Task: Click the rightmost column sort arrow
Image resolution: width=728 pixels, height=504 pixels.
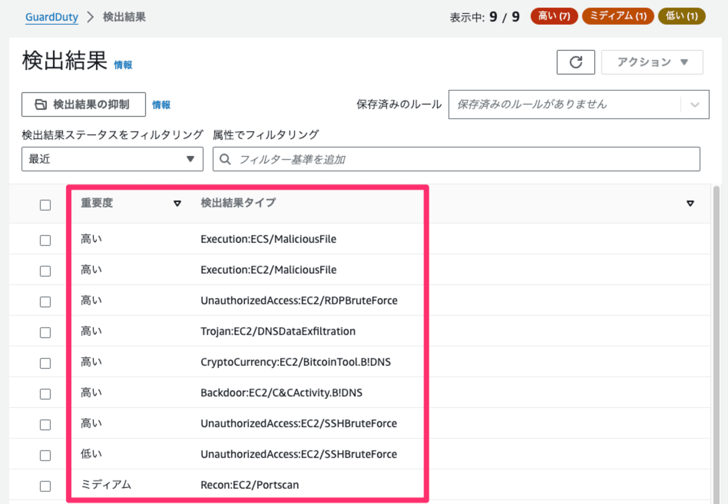Action: pyautogui.click(x=690, y=203)
